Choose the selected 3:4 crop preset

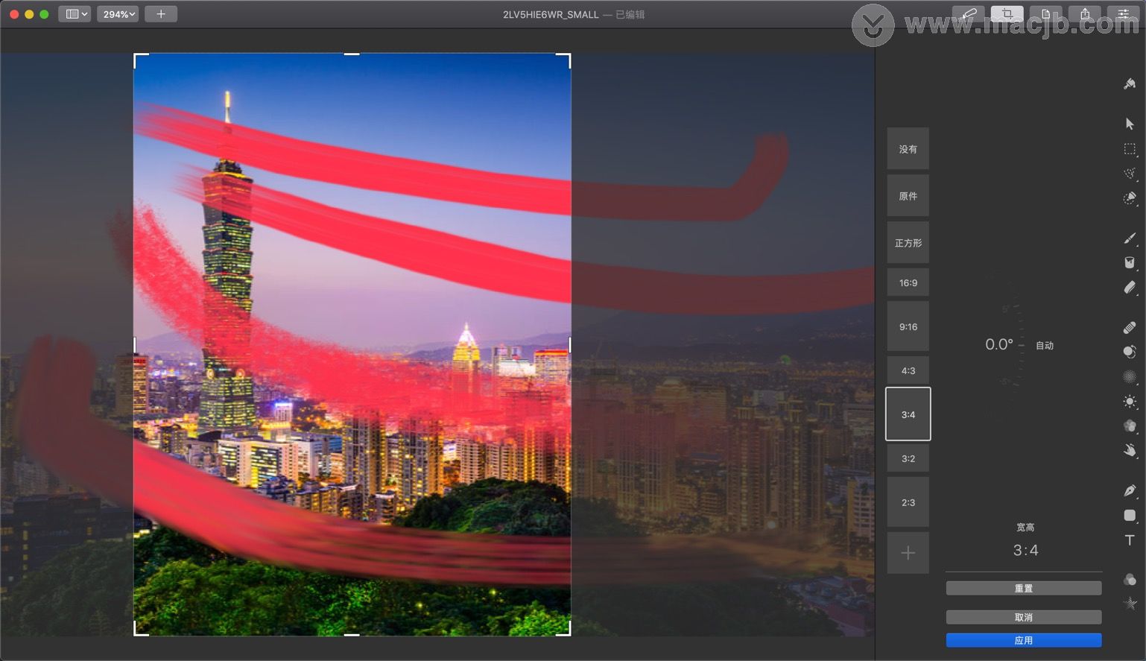[x=908, y=414]
